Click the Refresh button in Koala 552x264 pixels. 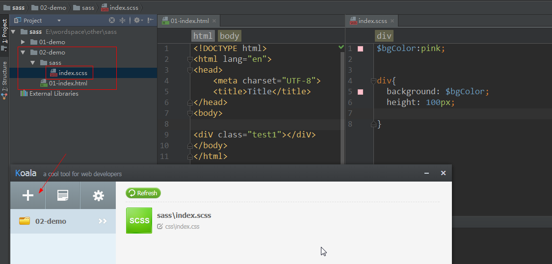point(143,193)
